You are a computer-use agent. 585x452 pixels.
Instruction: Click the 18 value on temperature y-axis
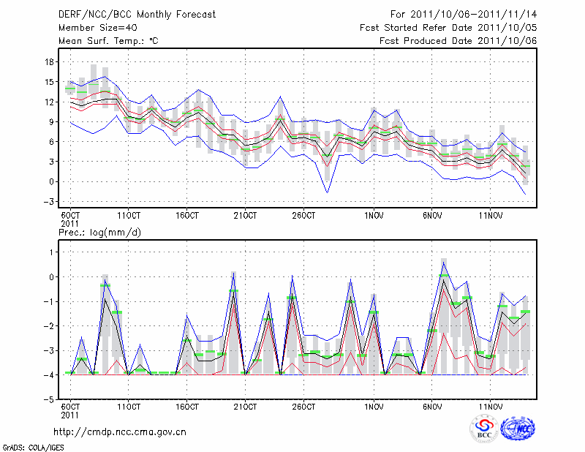pos(50,63)
